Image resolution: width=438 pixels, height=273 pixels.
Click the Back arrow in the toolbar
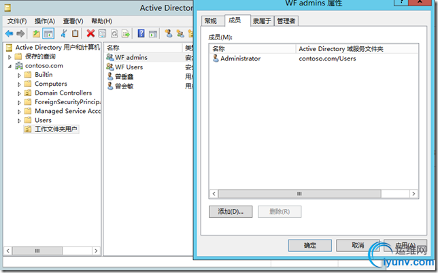coord(10,34)
